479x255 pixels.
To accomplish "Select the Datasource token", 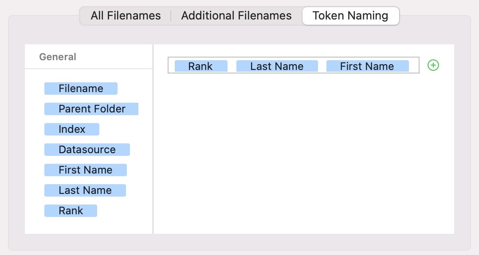I will [87, 150].
